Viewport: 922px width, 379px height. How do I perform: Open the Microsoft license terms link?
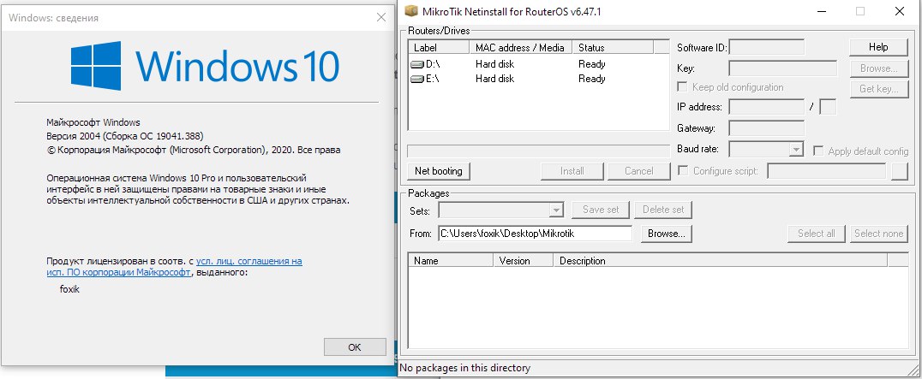174,267
